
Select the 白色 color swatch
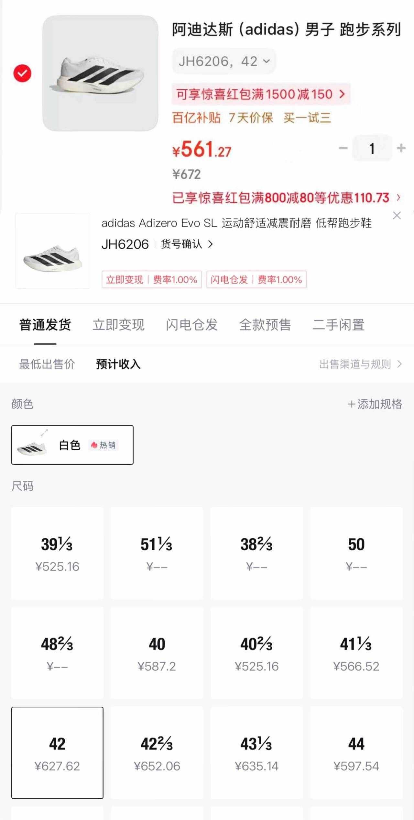tap(72, 445)
